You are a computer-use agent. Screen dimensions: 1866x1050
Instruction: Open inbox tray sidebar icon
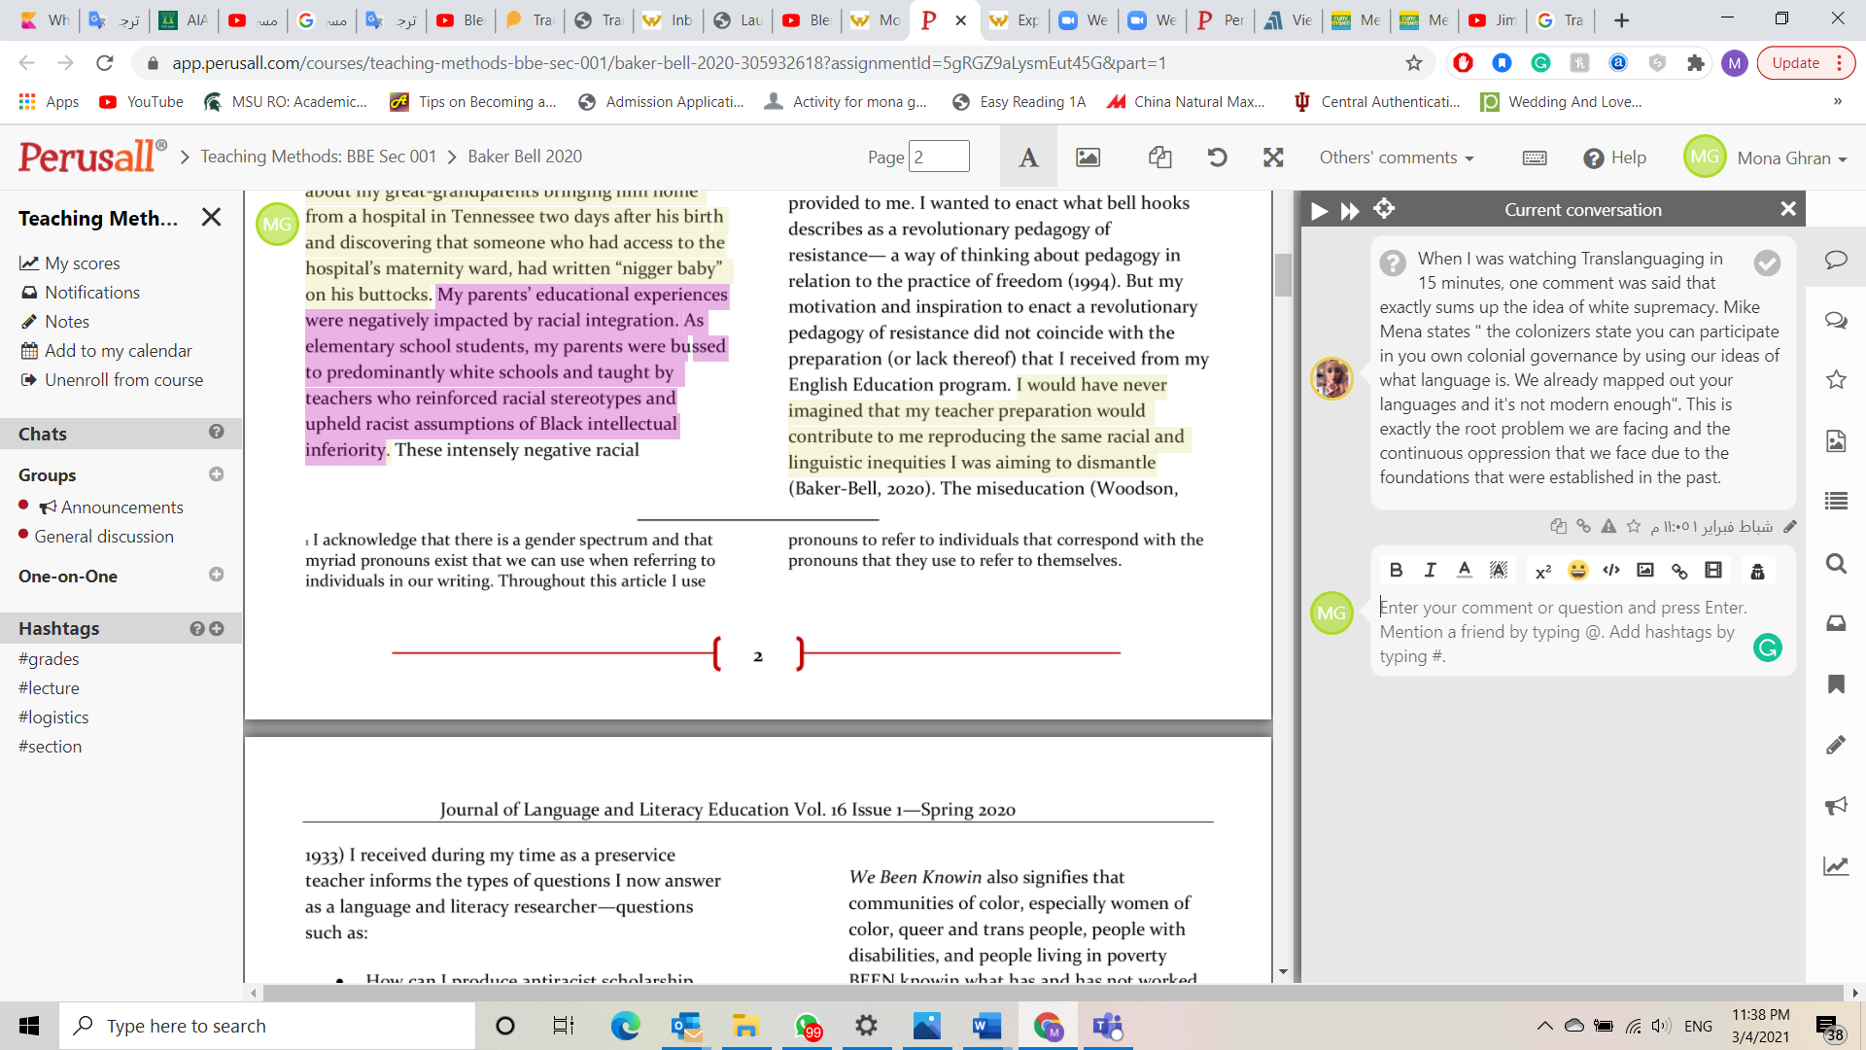click(1836, 623)
